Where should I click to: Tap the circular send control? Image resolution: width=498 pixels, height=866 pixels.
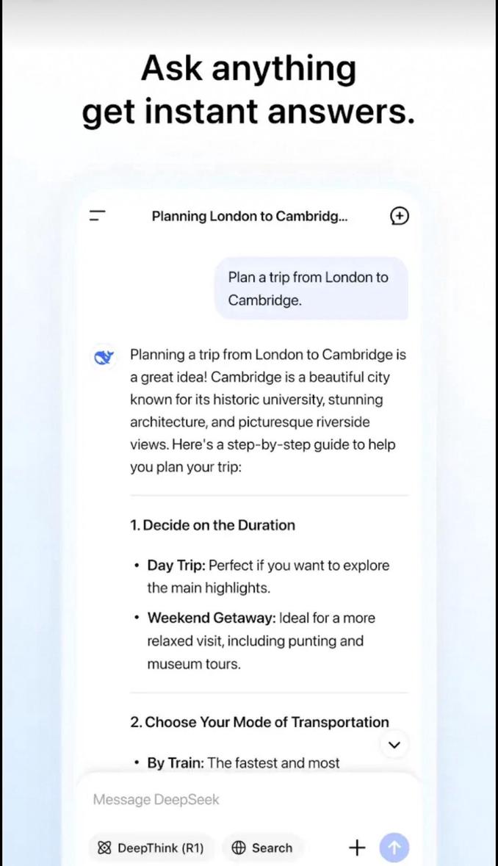[394, 847]
